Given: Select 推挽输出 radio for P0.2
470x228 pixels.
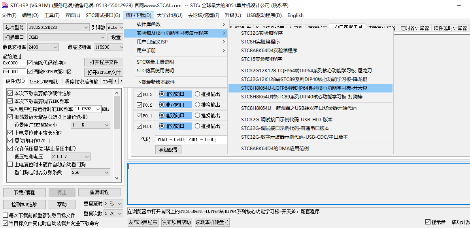Looking at the screenshot, I should pyautogui.click(x=197, y=105).
